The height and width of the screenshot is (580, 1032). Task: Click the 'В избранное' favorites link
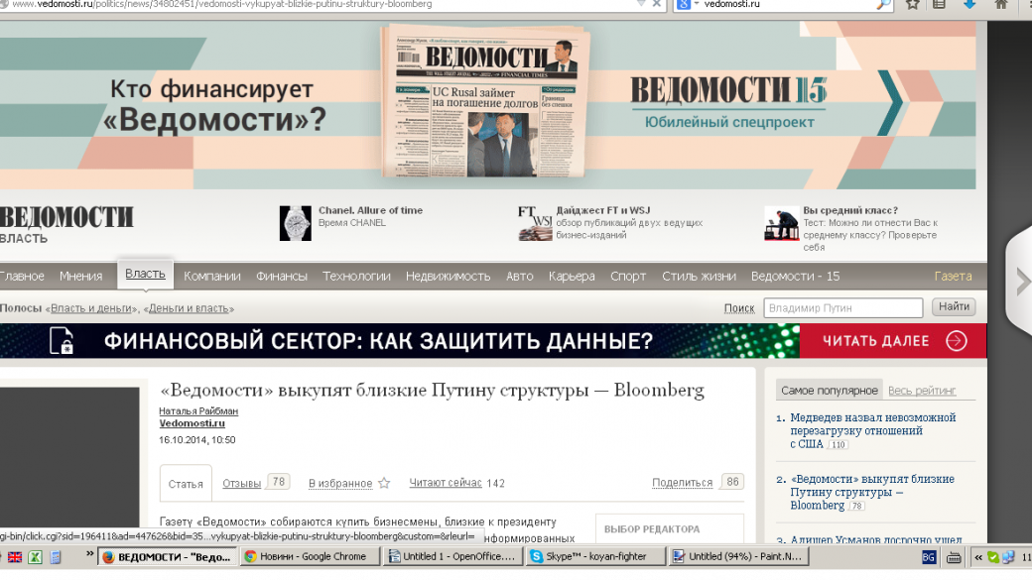[340, 484]
